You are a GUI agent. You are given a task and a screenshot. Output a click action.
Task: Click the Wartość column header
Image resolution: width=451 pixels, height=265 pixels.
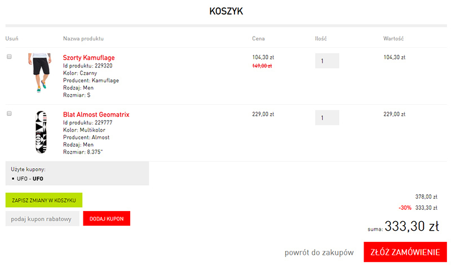(393, 38)
